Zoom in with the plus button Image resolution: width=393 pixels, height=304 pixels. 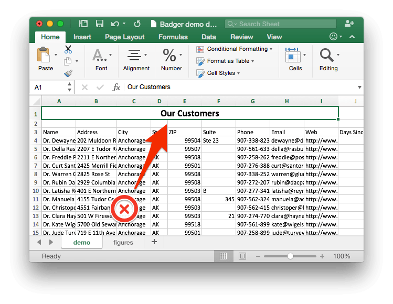click(x=322, y=256)
